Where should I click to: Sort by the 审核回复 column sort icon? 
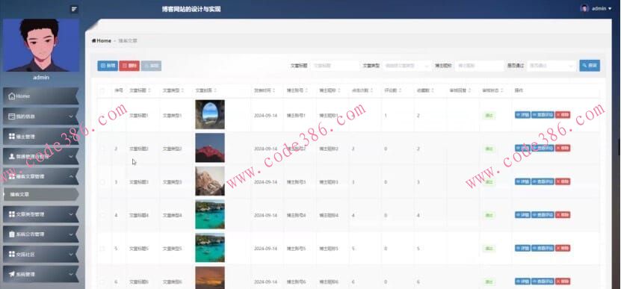tap(470, 90)
